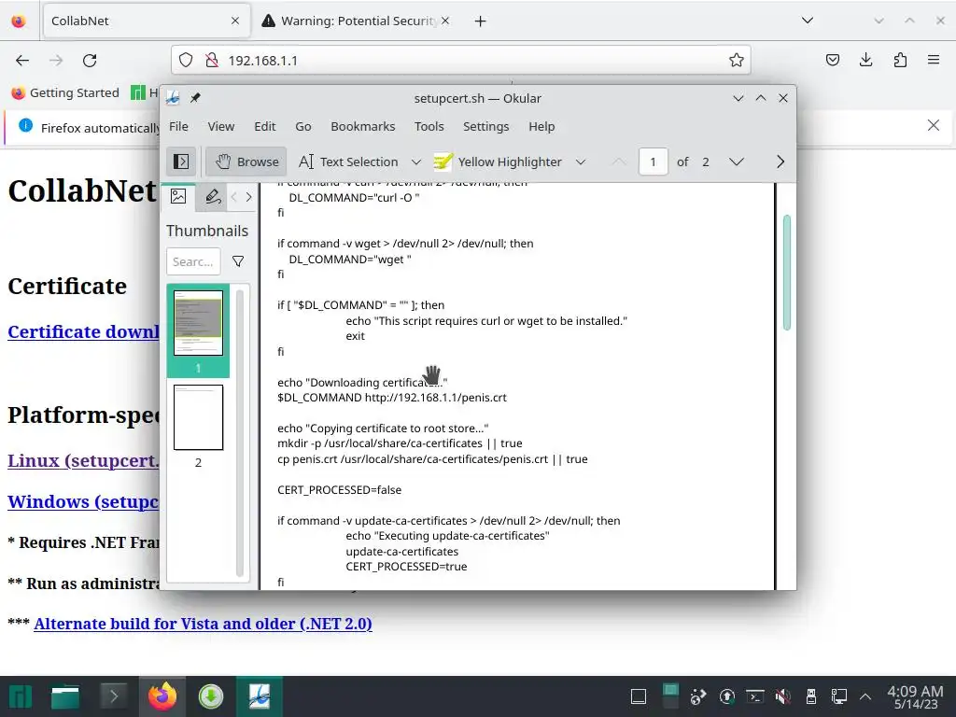The image size is (956, 717).
Task: Open Okular Edit menu
Action: coord(264,126)
